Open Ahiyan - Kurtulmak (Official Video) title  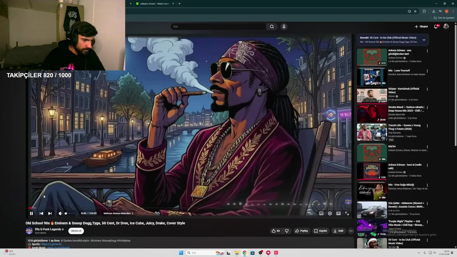click(404, 90)
